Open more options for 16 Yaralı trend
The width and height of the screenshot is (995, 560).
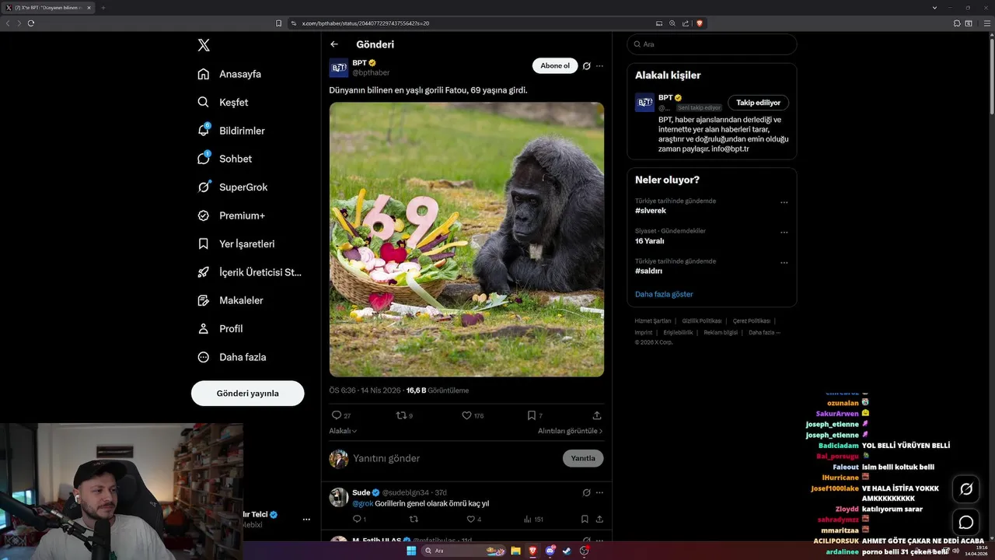pyautogui.click(x=784, y=233)
